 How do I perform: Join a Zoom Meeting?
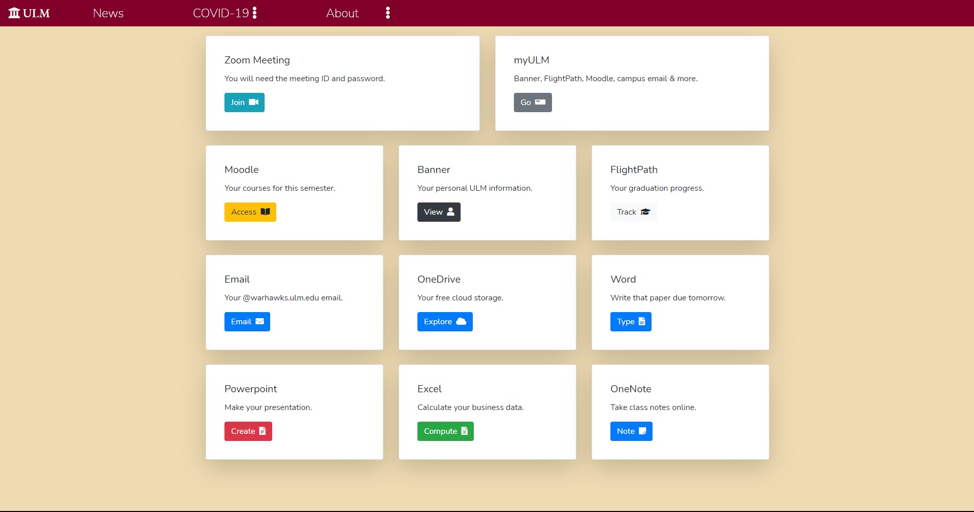(244, 103)
